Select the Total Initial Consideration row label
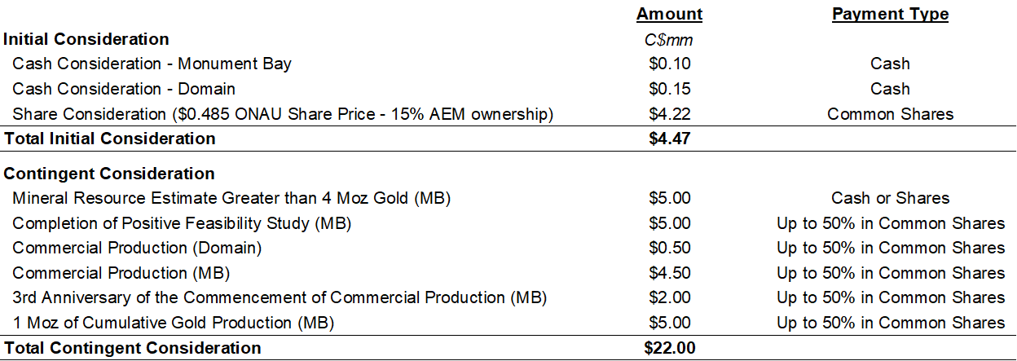The height and width of the screenshot is (361, 1017). [110, 139]
